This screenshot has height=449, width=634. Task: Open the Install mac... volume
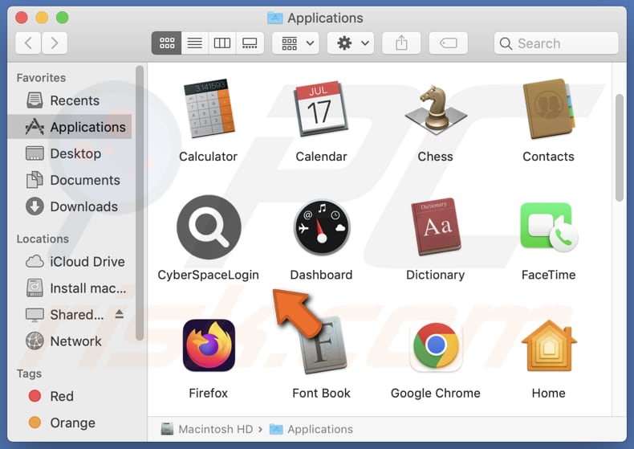pyautogui.click(x=70, y=288)
